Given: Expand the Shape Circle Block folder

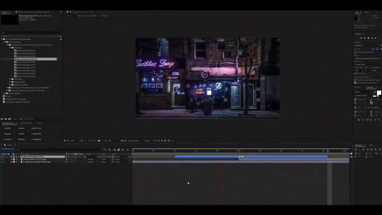Looking at the screenshot, I should click(10, 85).
